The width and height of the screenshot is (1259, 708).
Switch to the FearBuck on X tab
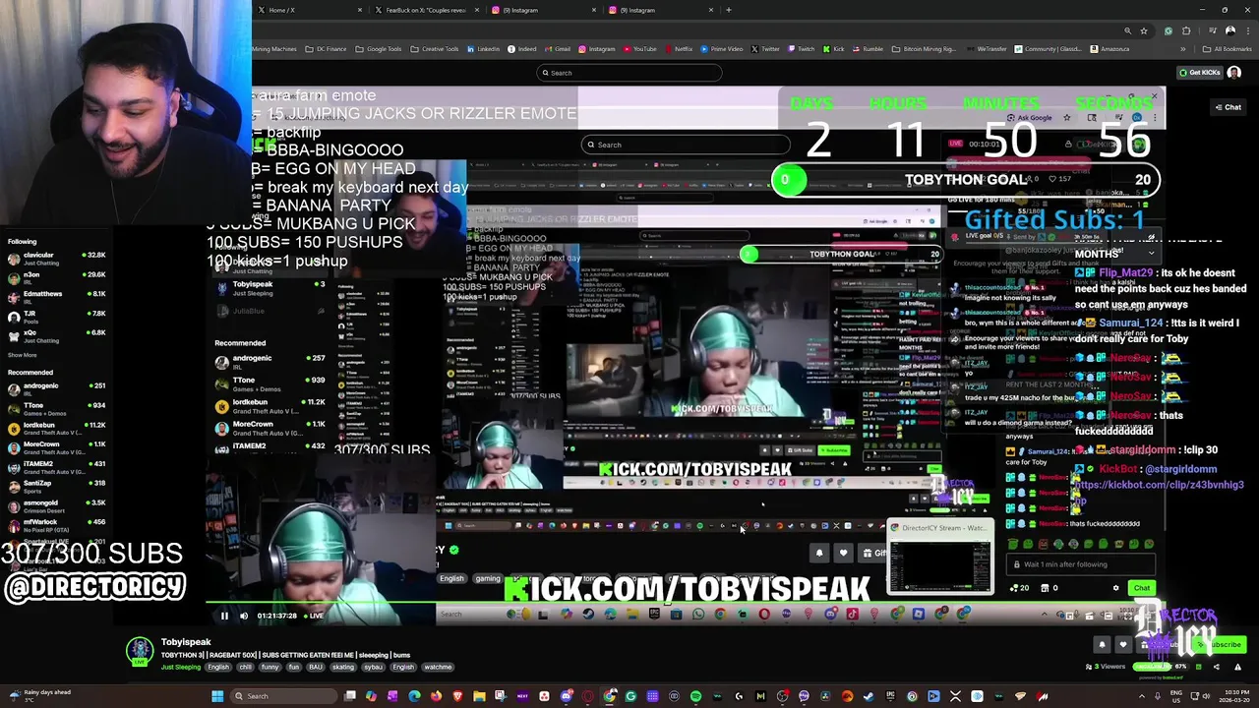(430, 10)
